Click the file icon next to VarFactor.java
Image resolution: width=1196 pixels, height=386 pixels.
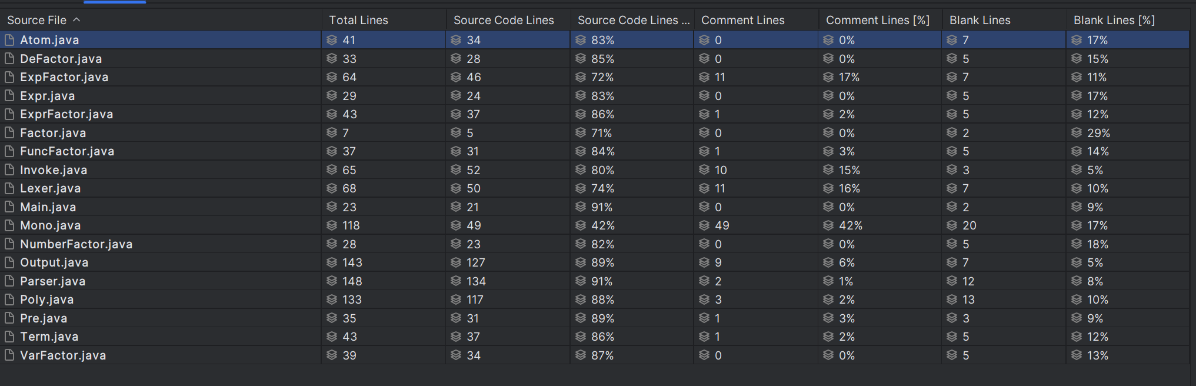(x=9, y=355)
